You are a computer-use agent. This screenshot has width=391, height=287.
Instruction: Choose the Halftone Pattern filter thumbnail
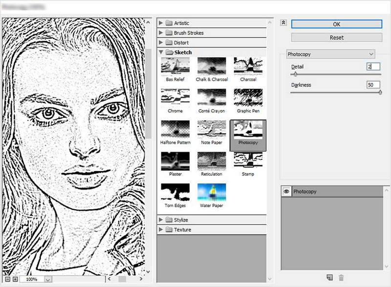(175, 130)
